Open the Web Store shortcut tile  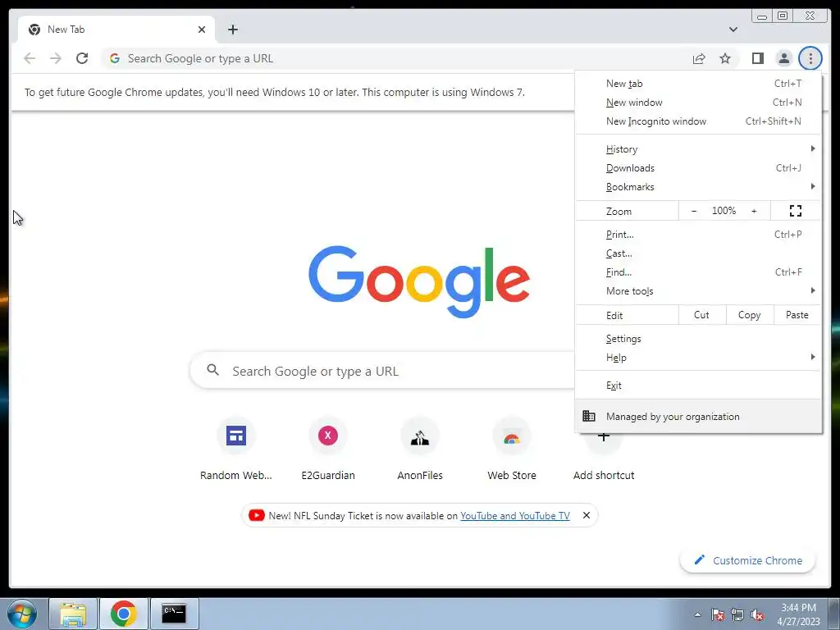click(512, 449)
